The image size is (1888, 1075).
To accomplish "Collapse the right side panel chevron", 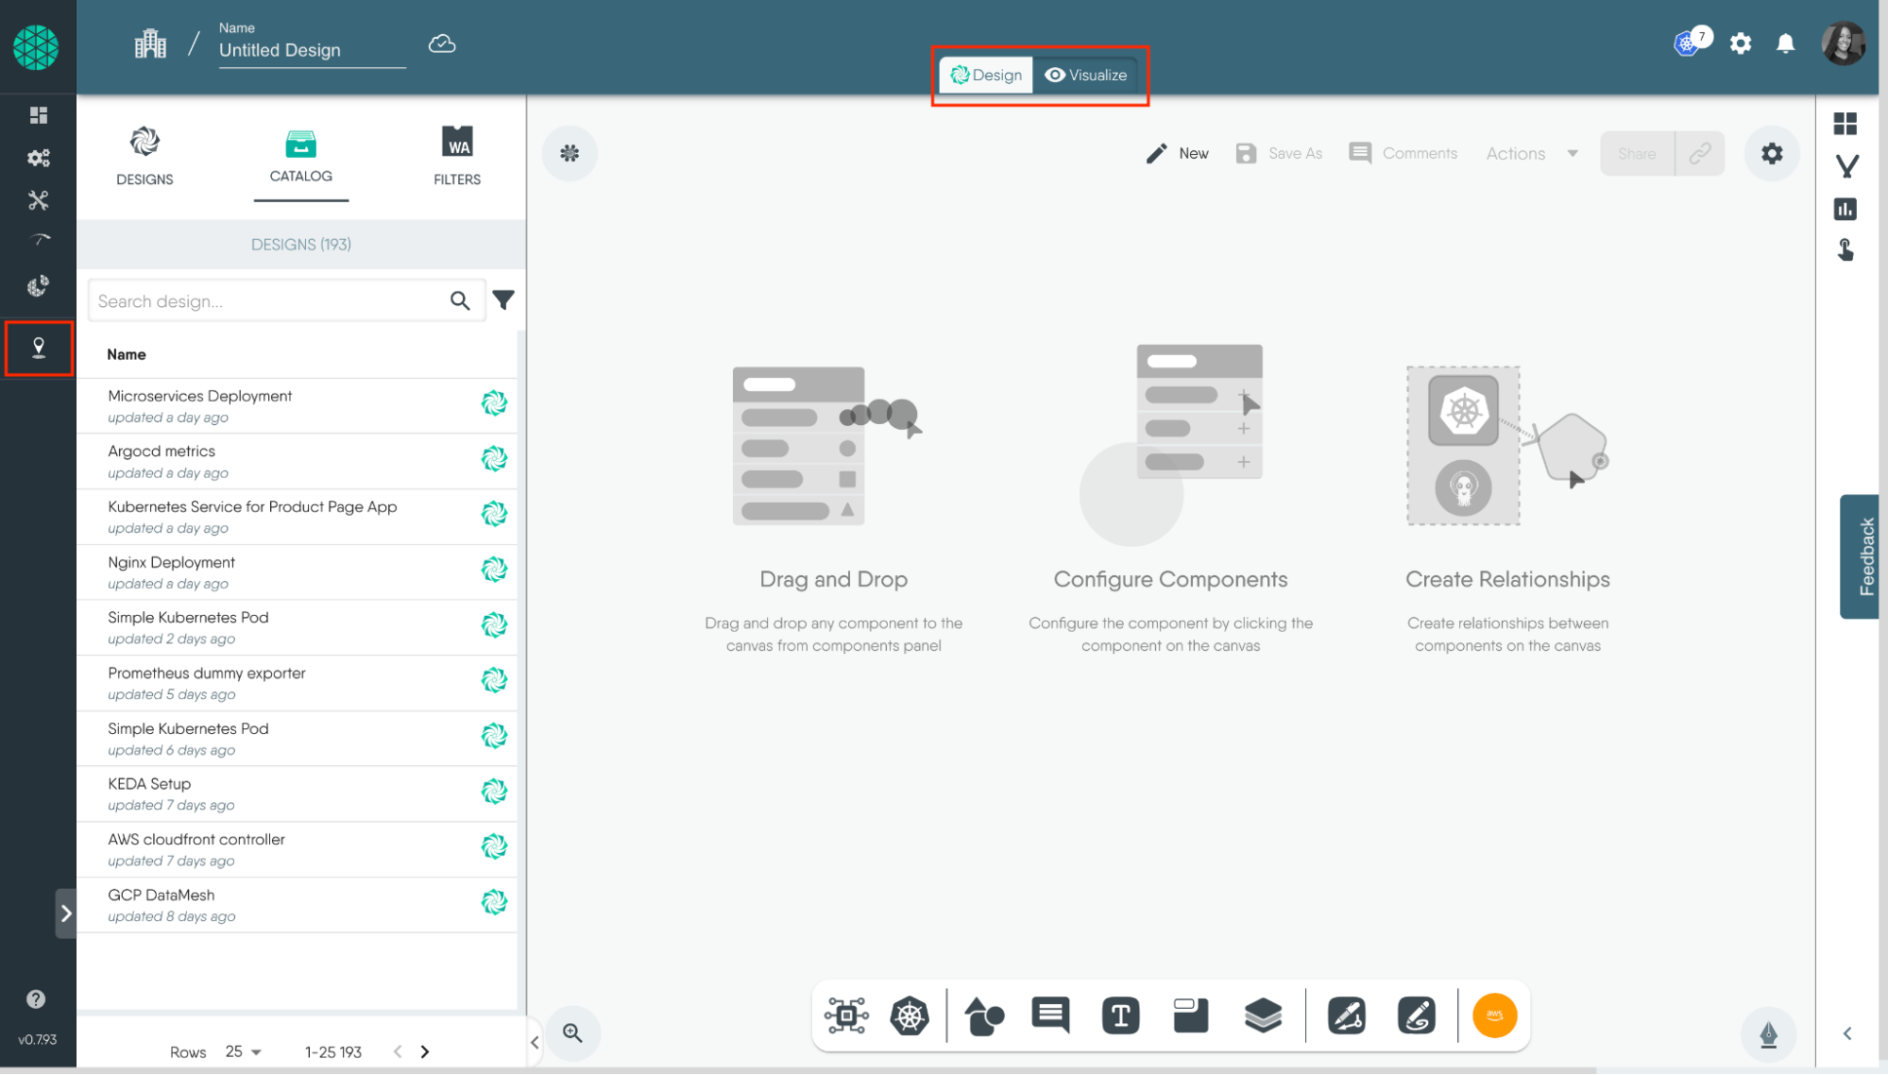I will [x=1847, y=1033].
